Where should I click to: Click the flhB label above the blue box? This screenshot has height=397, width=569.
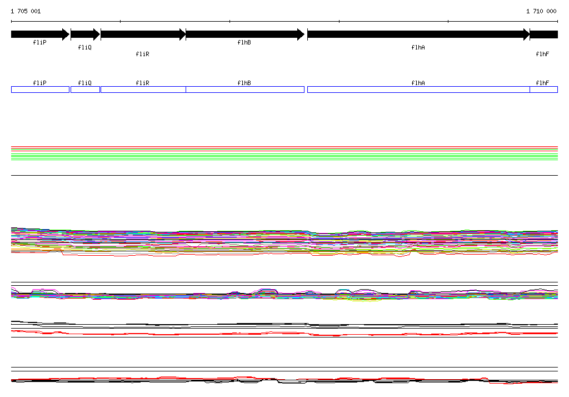[244, 83]
